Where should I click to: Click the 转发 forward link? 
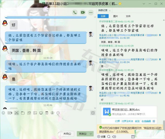point(137,121)
